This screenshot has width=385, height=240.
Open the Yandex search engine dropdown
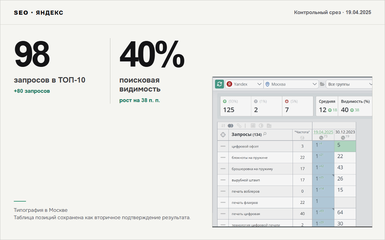(244, 84)
